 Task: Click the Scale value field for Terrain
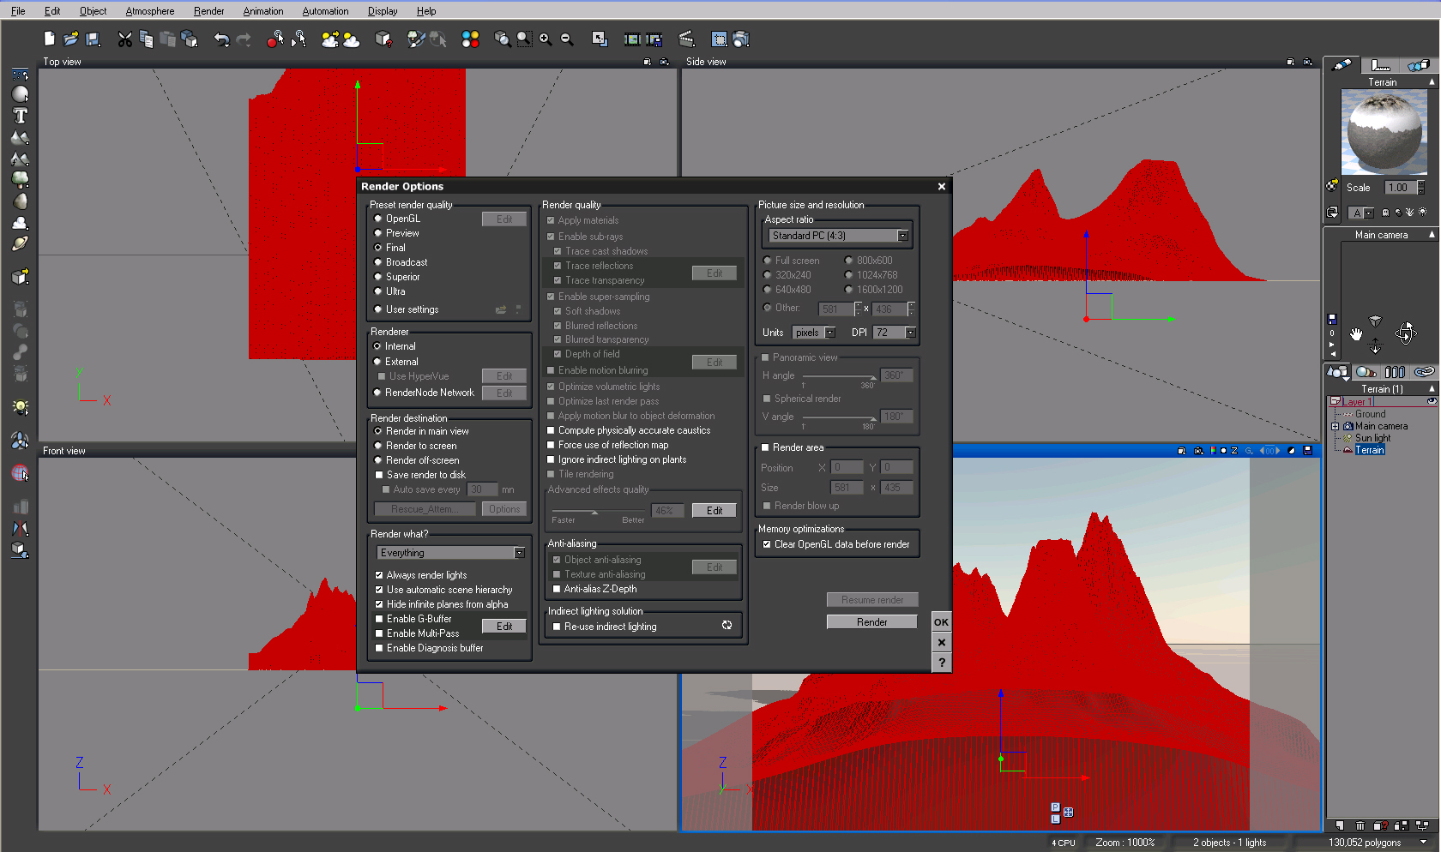pyautogui.click(x=1400, y=188)
